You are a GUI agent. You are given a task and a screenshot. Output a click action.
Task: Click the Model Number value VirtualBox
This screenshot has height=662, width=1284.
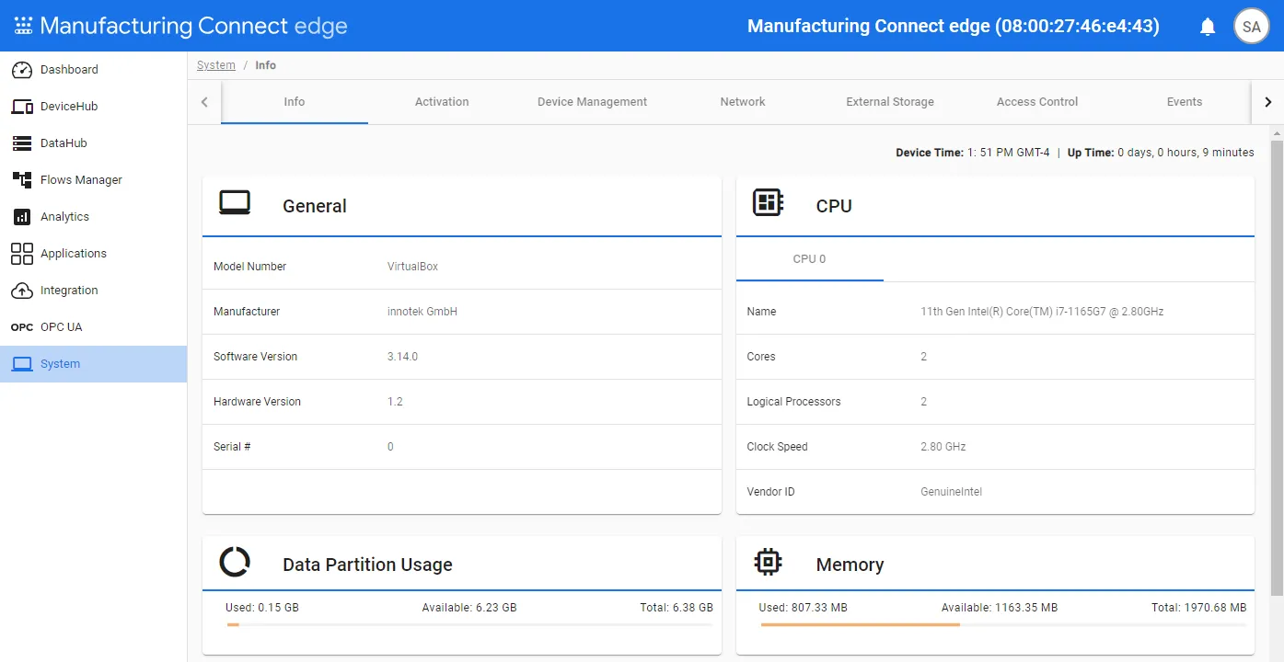pyautogui.click(x=412, y=267)
